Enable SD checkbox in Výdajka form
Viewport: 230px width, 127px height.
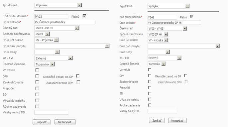point(150,93)
